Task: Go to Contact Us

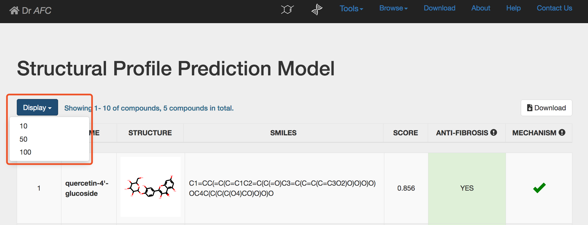Action: click(x=554, y=8)
